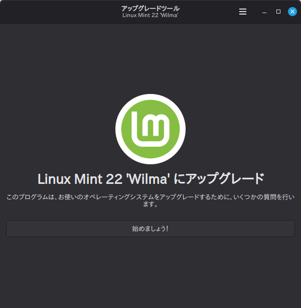Click the description starting with このプログラムは
301x308 pixels.
(150, 197)
